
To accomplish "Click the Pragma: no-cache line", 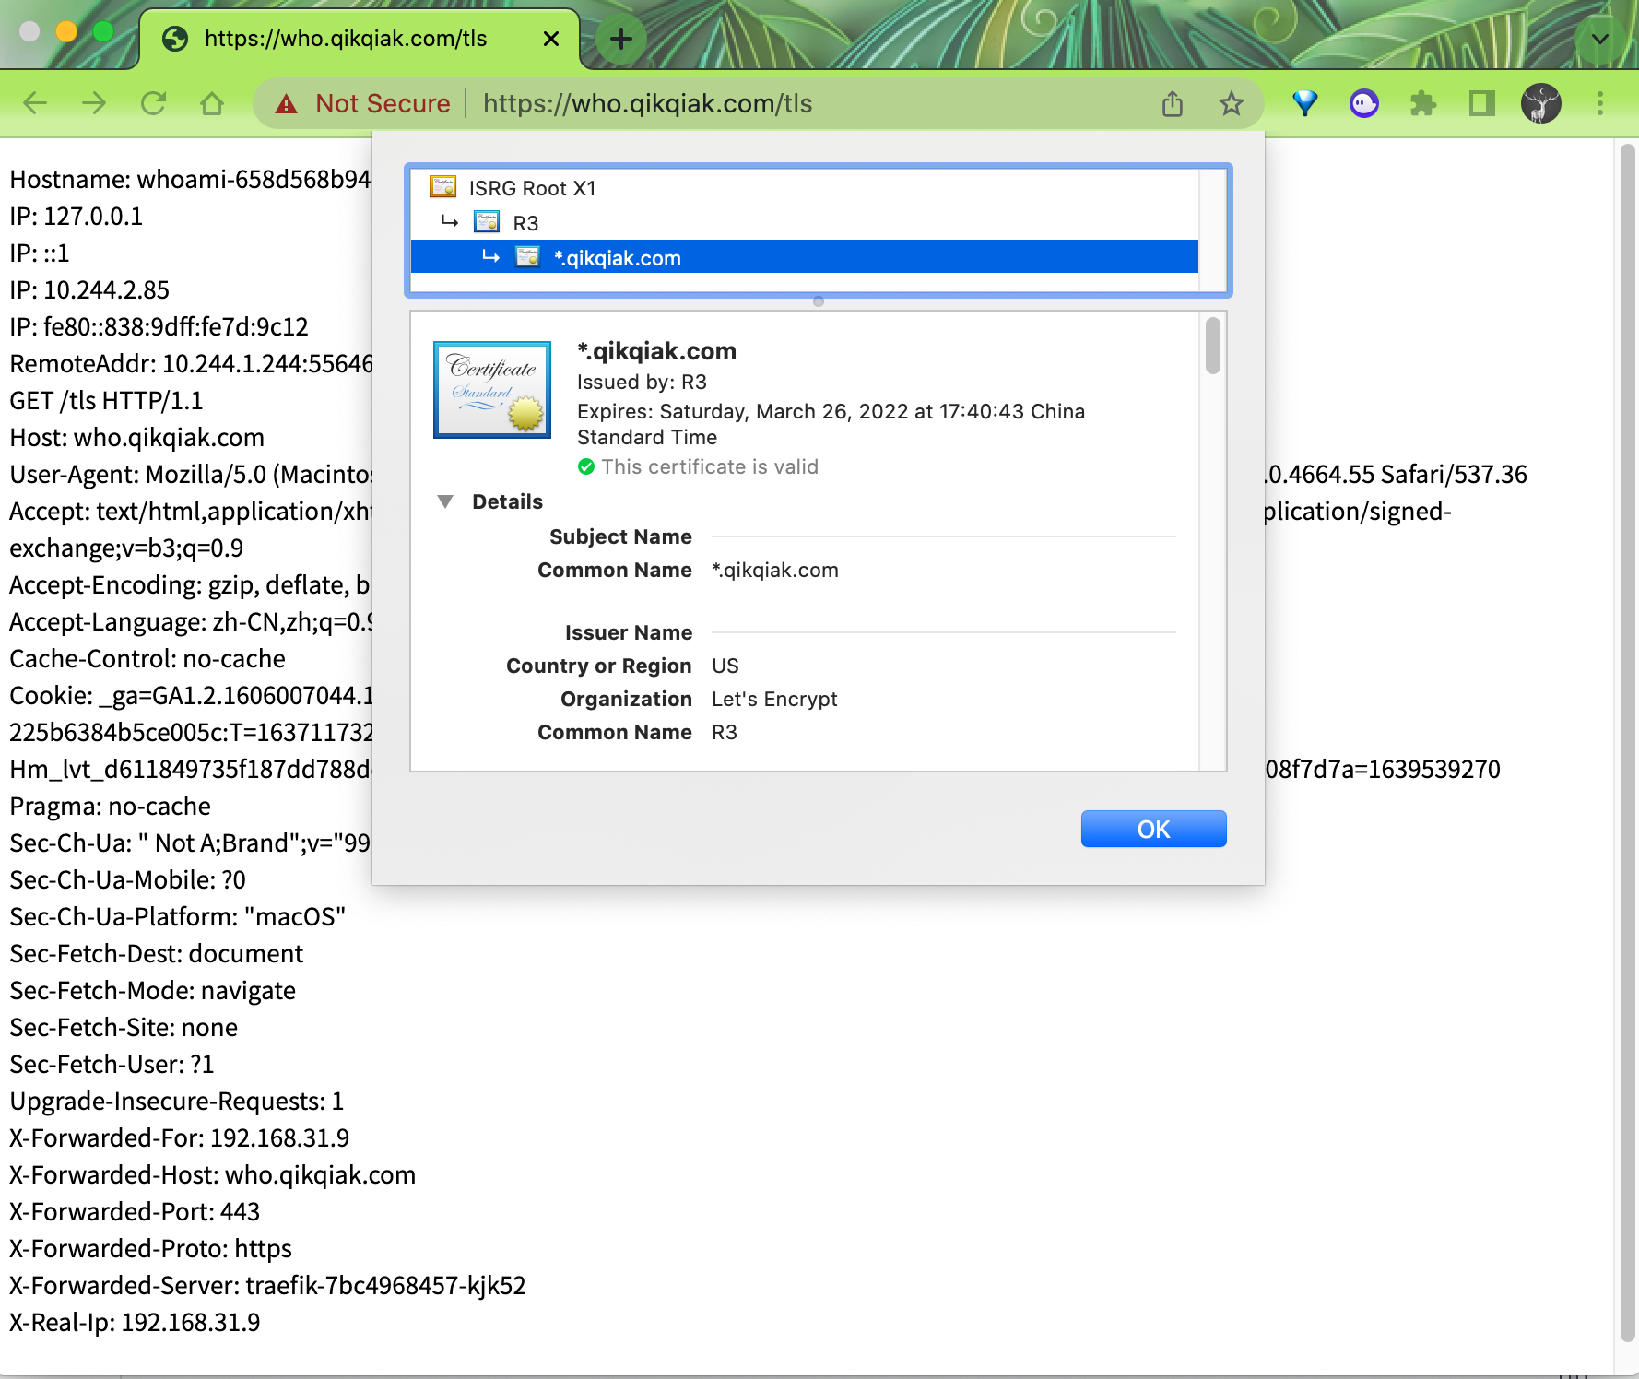I will [110, 806].
